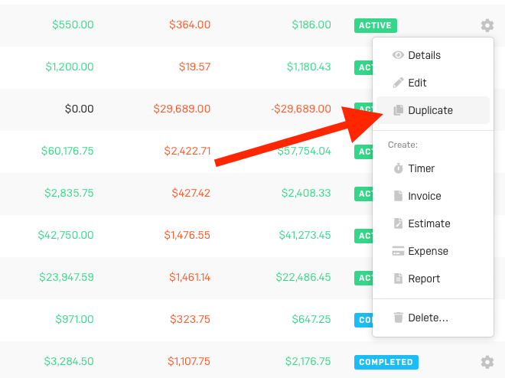Click the trash can Delete icon
The width and height of the screenshot is (505, 378).
coord(398,318)
